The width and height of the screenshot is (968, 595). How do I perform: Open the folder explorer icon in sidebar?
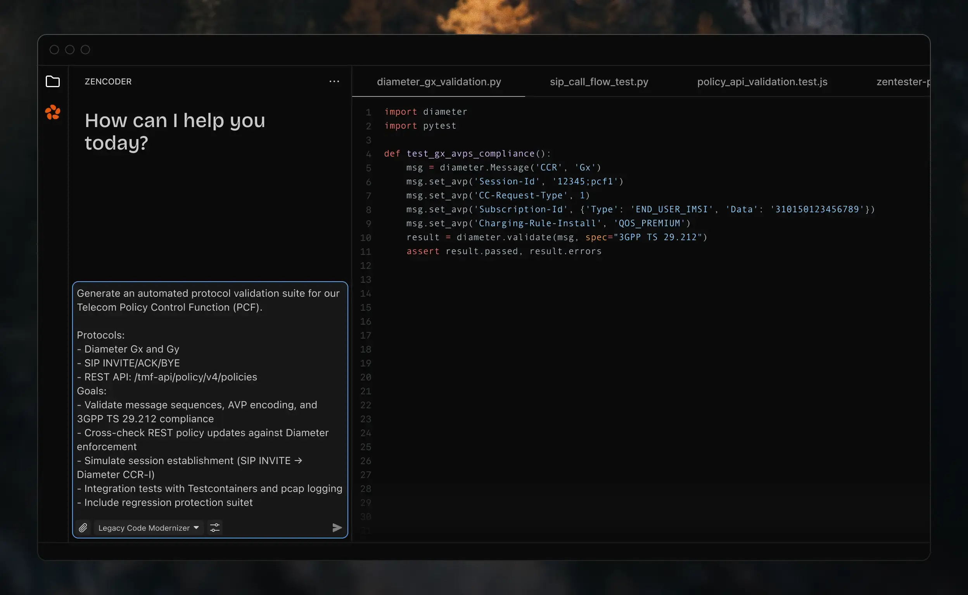click(x=52, y=81)
